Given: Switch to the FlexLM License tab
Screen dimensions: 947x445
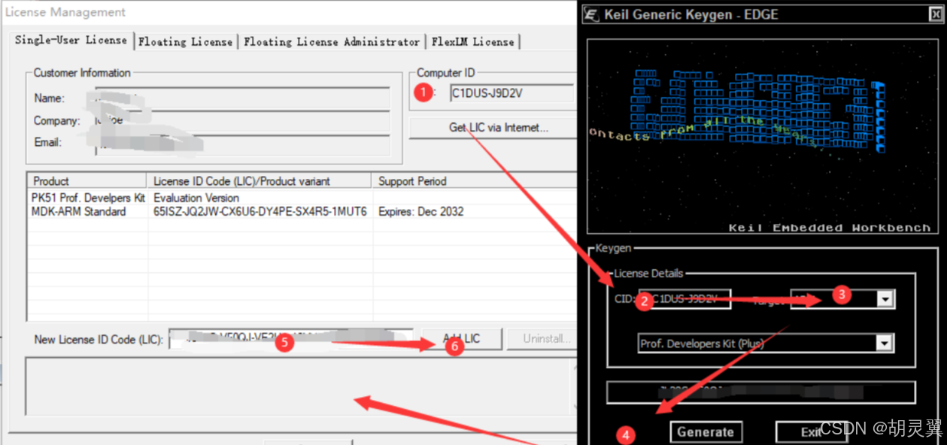Looking at the screenshot, I should 473,42.
